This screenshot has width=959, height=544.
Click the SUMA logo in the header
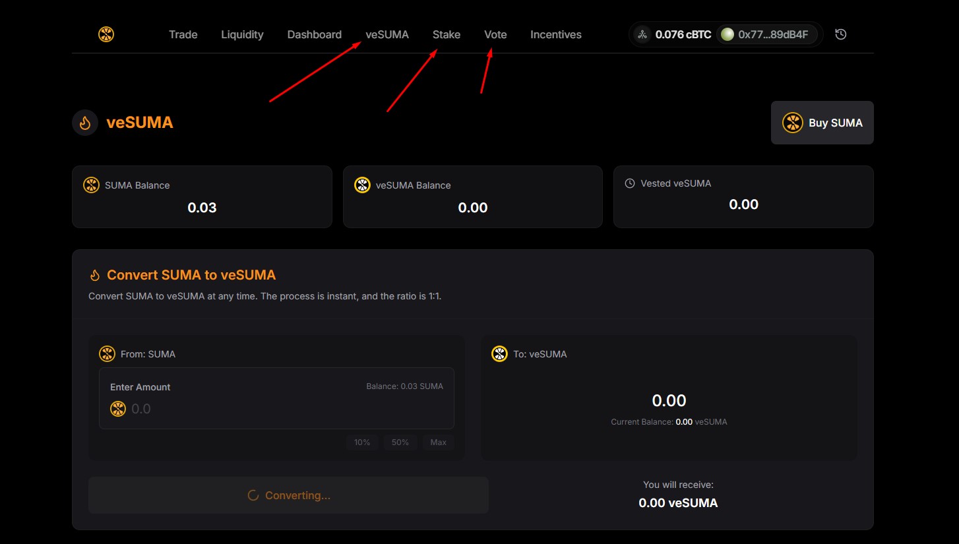106,34
